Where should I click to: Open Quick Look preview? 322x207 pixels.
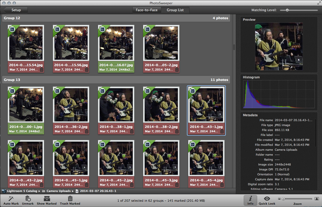point(267,201)
